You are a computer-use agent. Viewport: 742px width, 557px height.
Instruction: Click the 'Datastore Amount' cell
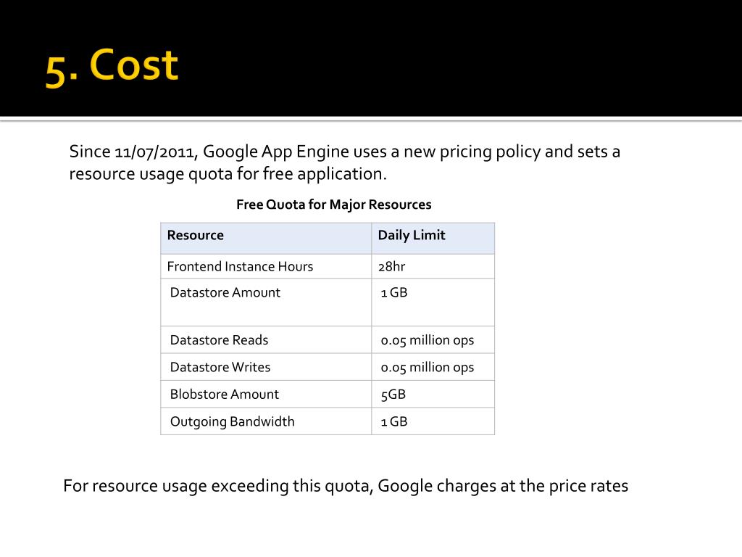(266, 302)
